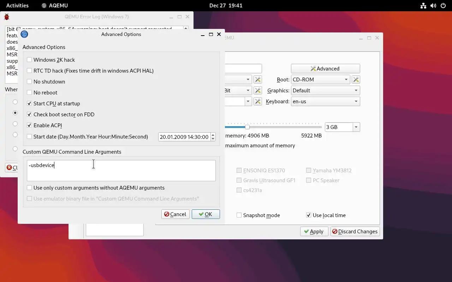Open the Boot CD-ROM dropdown

320,80
